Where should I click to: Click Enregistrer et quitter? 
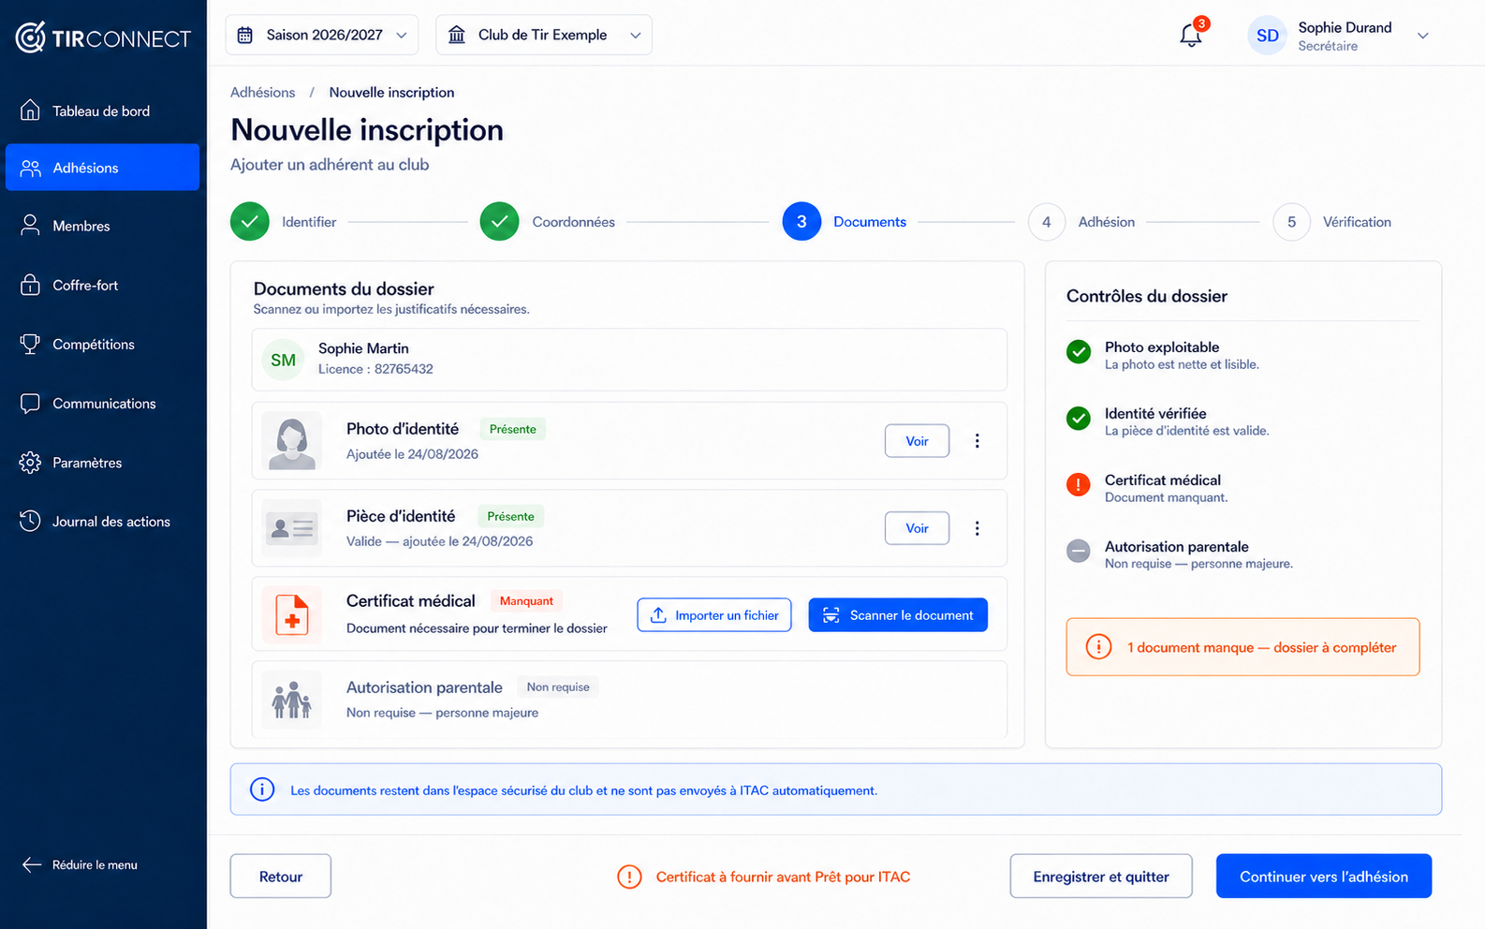point(1101,877)
